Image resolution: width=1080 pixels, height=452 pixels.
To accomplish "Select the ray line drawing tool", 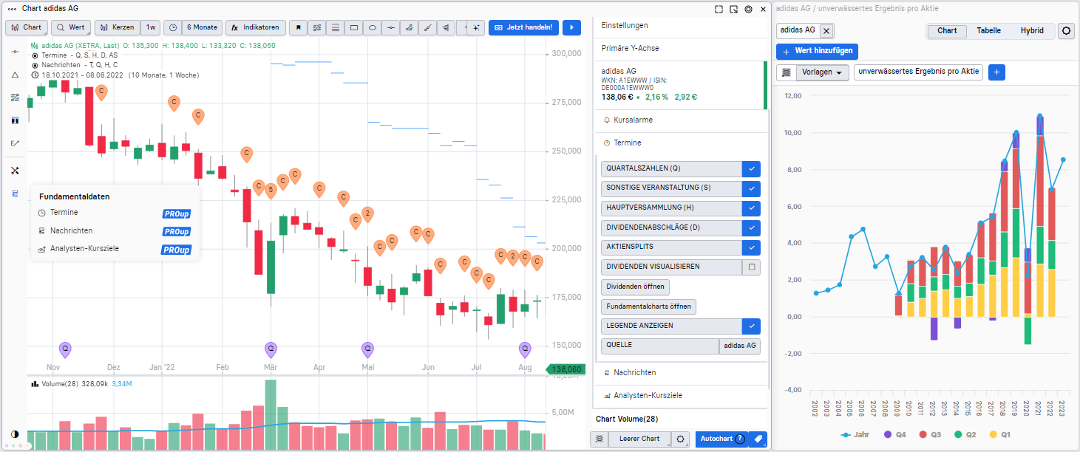I will (428, 27).
